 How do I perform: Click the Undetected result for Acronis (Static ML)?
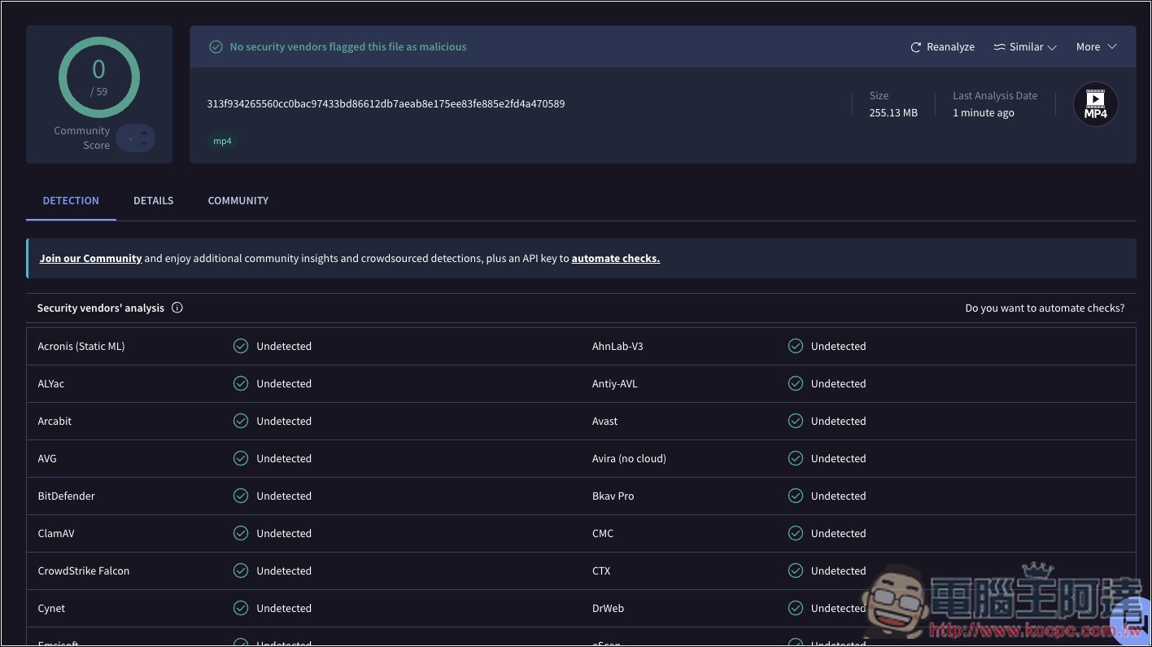click(x=284, y=346)
